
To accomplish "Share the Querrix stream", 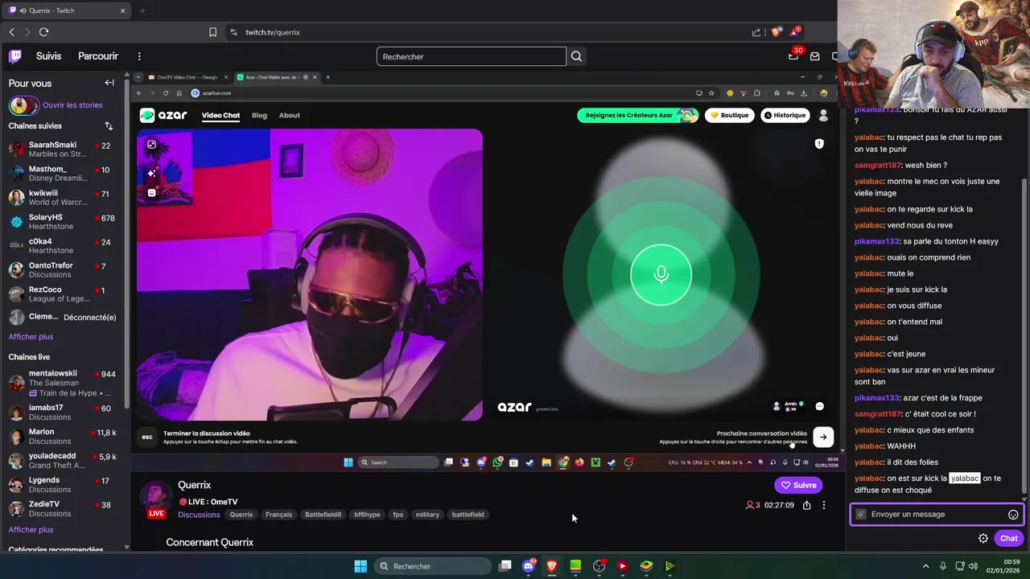I will (x=806, y=505).
